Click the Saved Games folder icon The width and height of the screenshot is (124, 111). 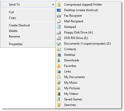coord(59,99)
